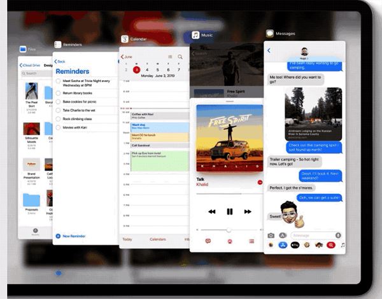The image size is (382, 299).
Task: Check off "Meet Sasha at Trivia Night" reminder
Action: click(x=58, y=81)
